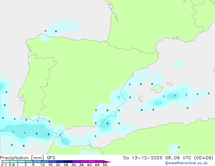This screenshot has width=215, height=166.
Task: Click the 45–50 mm legend swatch
Action: pyautogui.click(x=100, y=162)
